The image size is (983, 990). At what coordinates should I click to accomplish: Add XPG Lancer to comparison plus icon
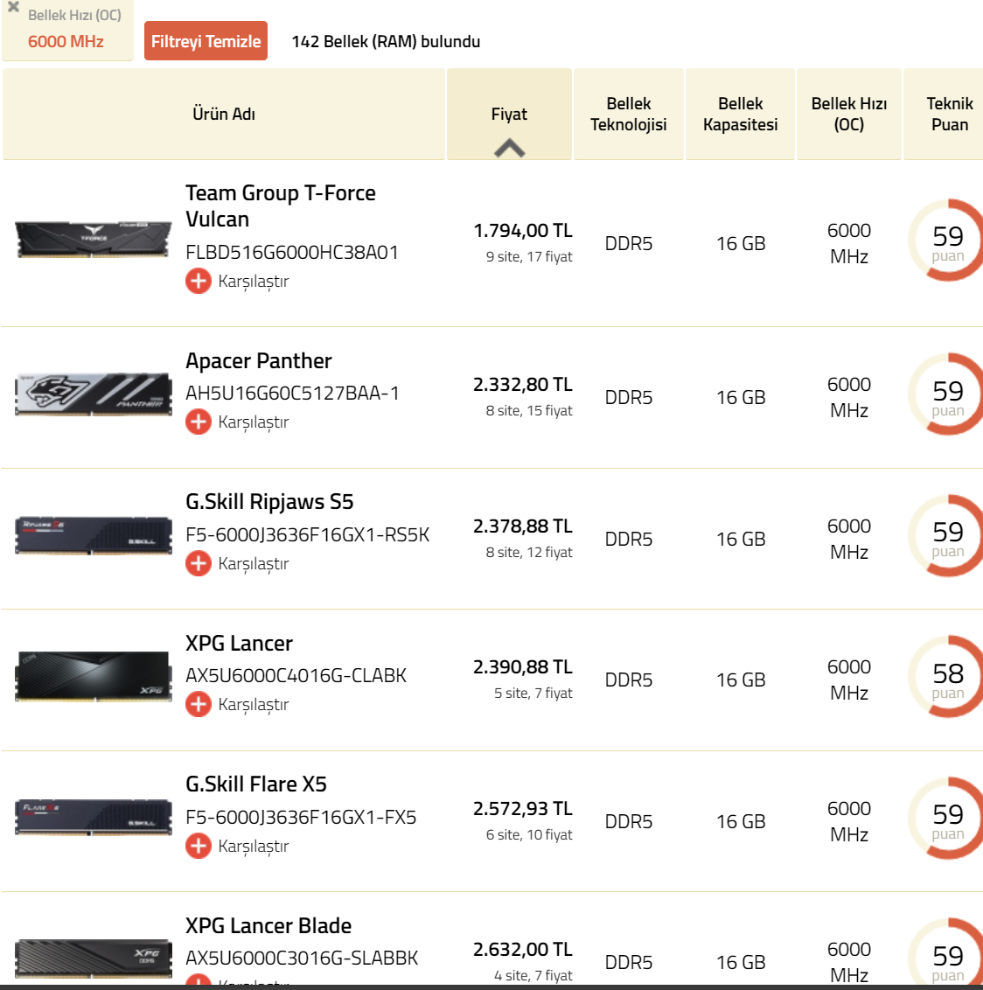tap(199, 704)
